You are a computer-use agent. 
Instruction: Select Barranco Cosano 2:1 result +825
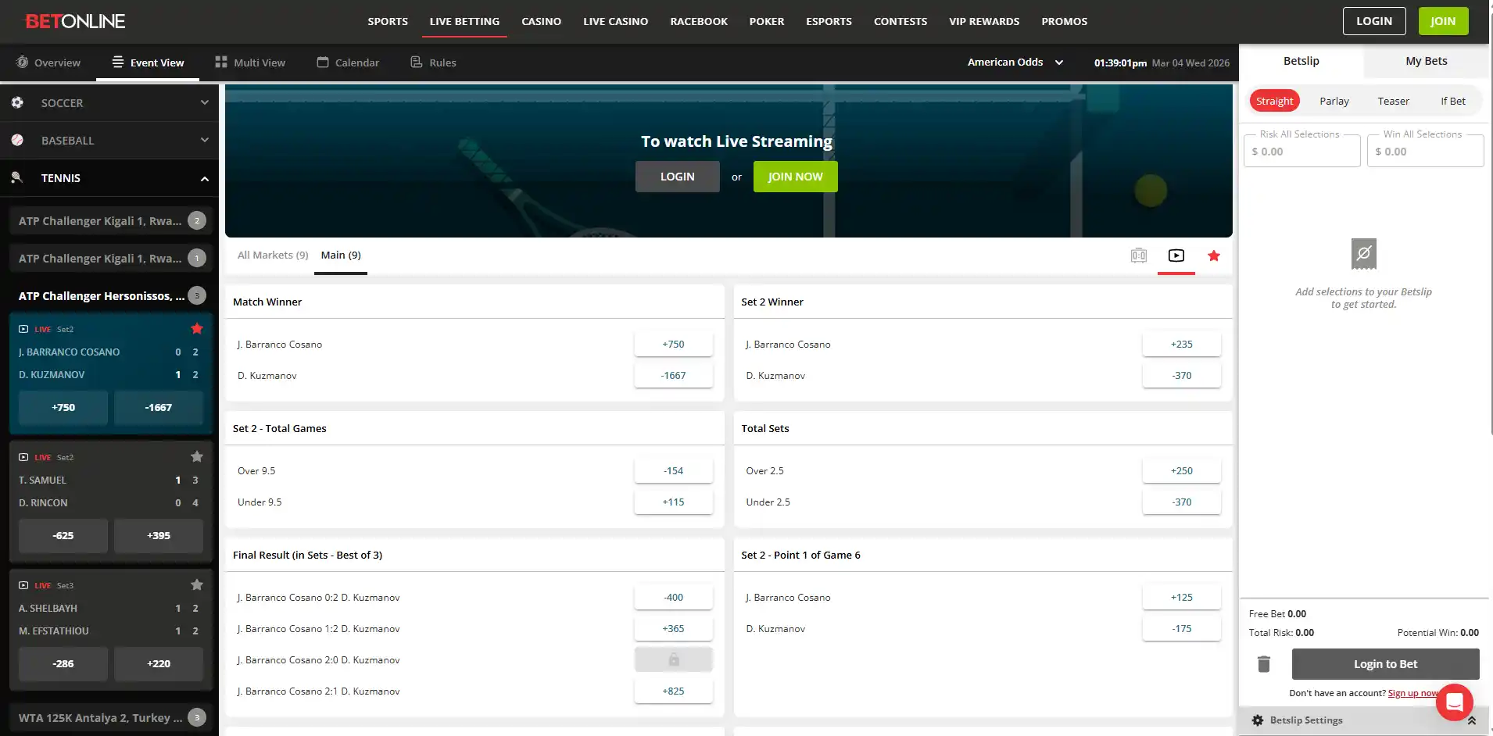(x=674, y=691)
